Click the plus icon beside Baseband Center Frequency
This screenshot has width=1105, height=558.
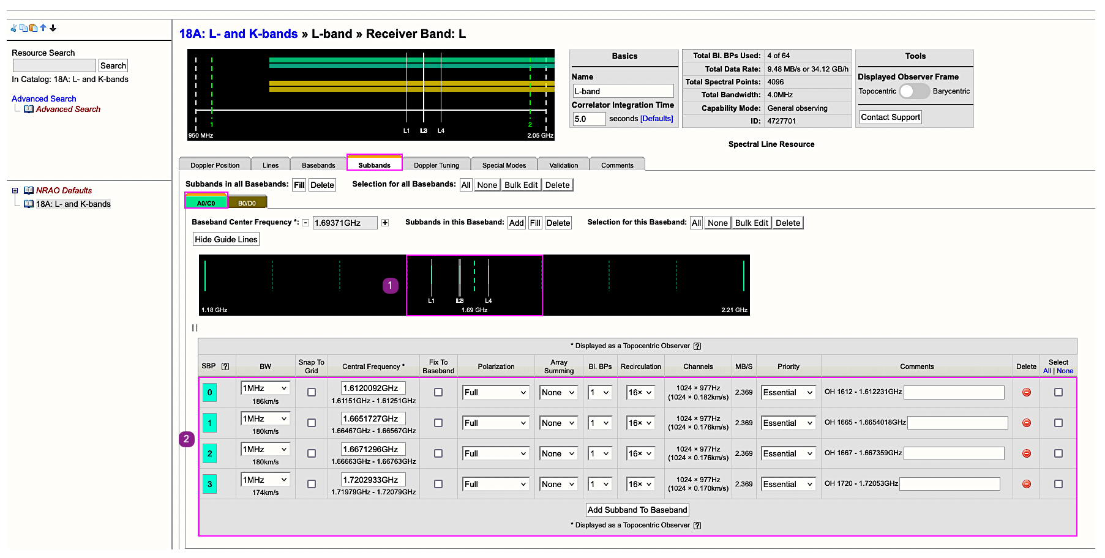pyautogui.click(x=385, y=223)
